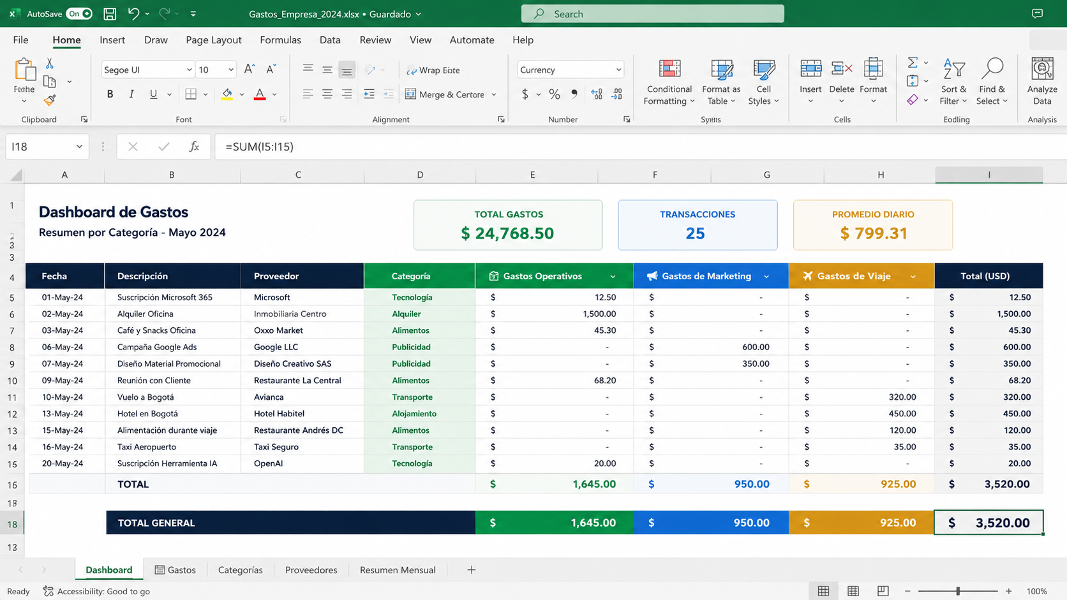Open the font name Segoe UI dropdown

click(189, 70)
